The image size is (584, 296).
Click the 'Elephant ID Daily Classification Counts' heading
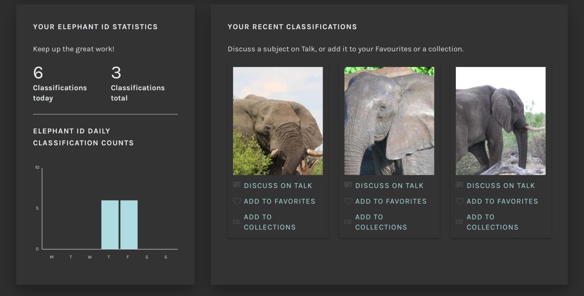[x=83, y=137]
